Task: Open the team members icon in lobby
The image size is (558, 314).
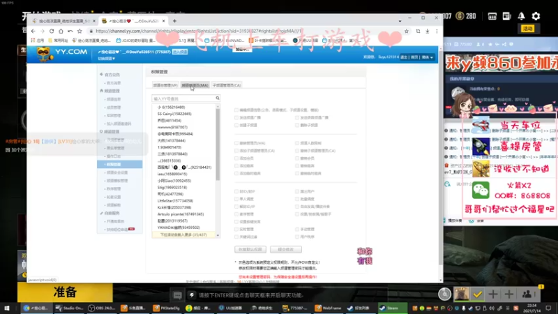Action: pyautogui.click(x=527, y=294)
